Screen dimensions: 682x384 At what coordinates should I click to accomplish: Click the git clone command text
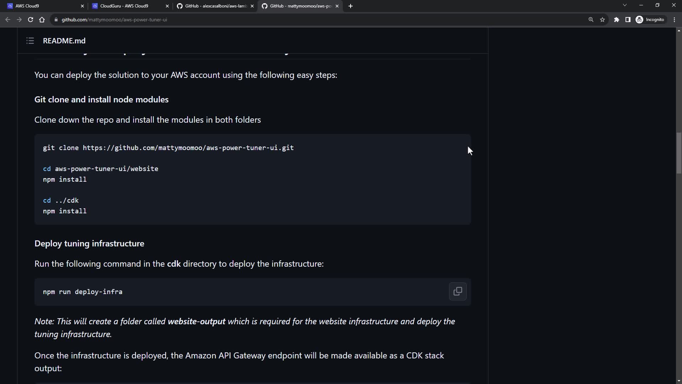point(168,148)
